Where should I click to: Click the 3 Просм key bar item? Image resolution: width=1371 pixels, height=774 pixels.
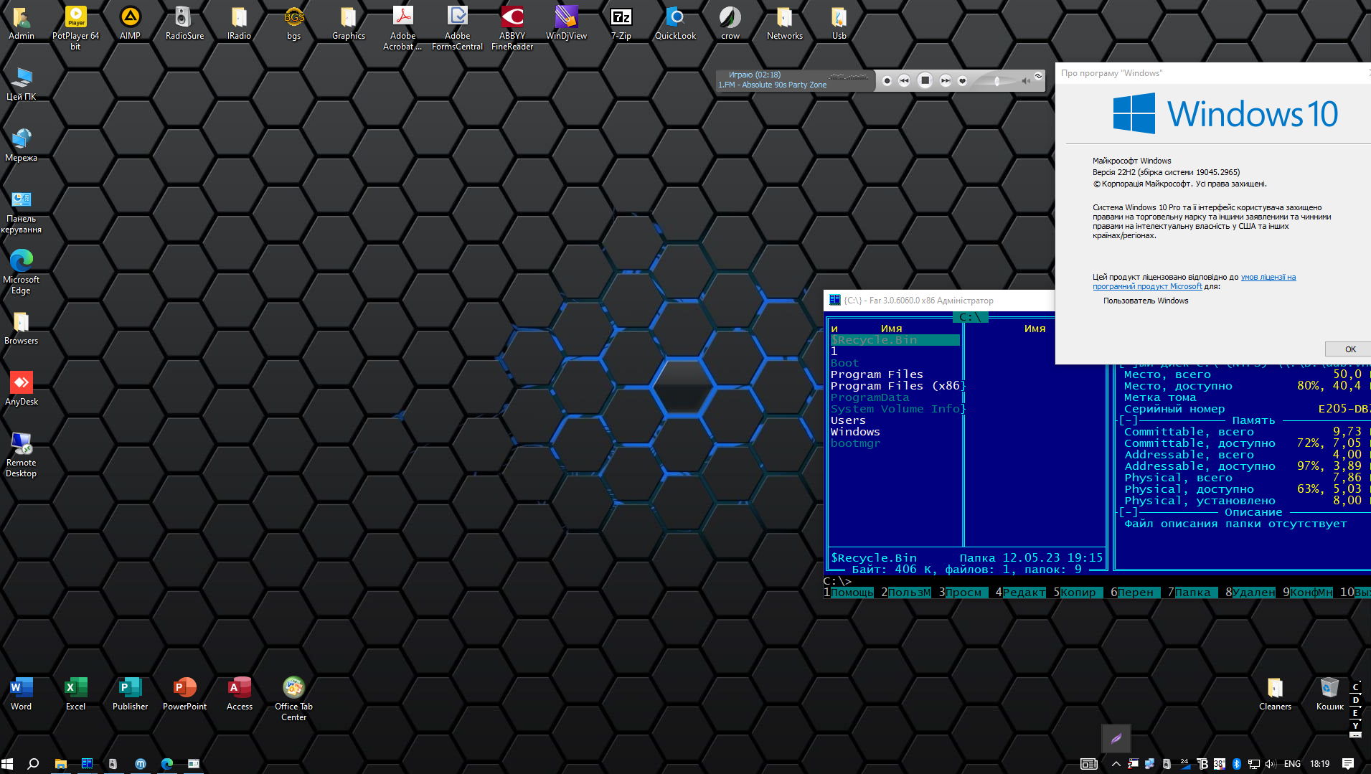click(963, 593)
